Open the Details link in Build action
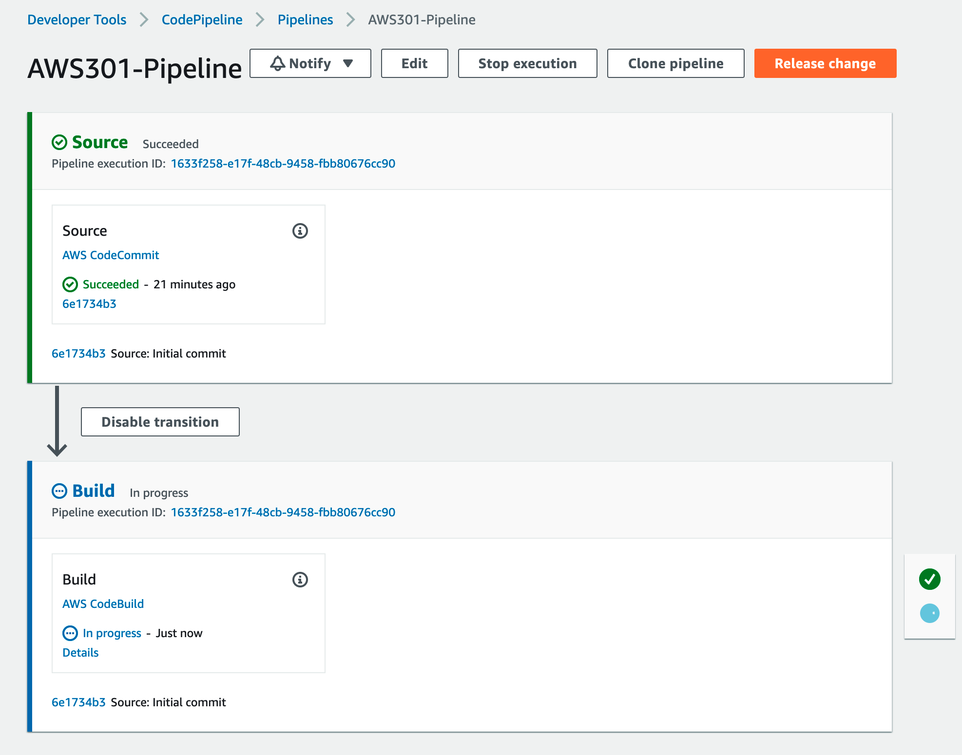This screenshot has width=962, height=755. (x=80, y=653)
